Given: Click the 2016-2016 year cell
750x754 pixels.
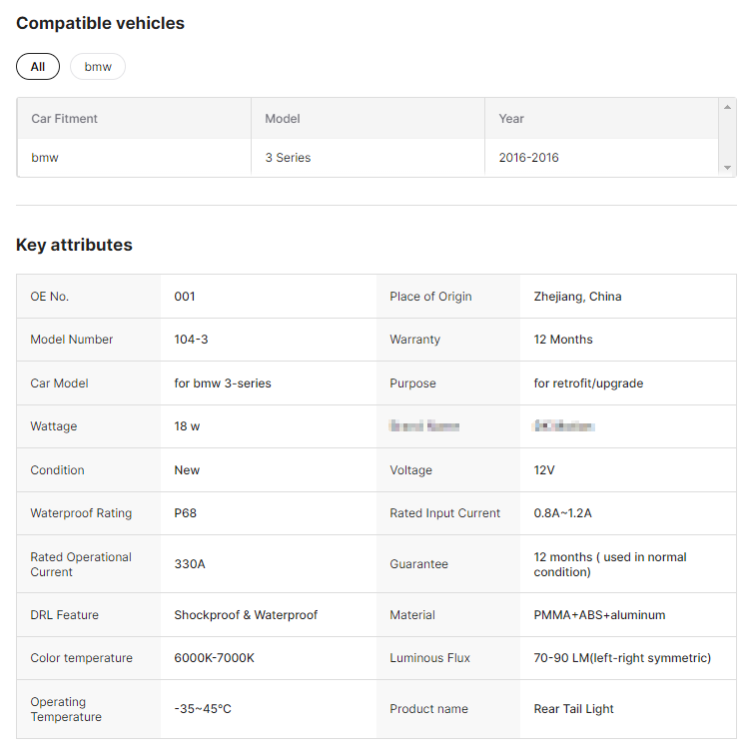Looking at the screenshot, I should (528, 158).
